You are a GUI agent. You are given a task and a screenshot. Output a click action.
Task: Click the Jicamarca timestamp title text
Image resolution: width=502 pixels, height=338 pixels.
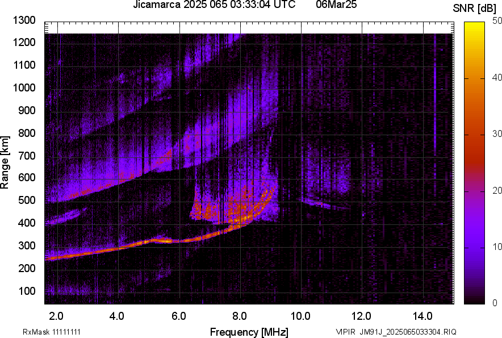pyautogui.click(x=214, y=5)
